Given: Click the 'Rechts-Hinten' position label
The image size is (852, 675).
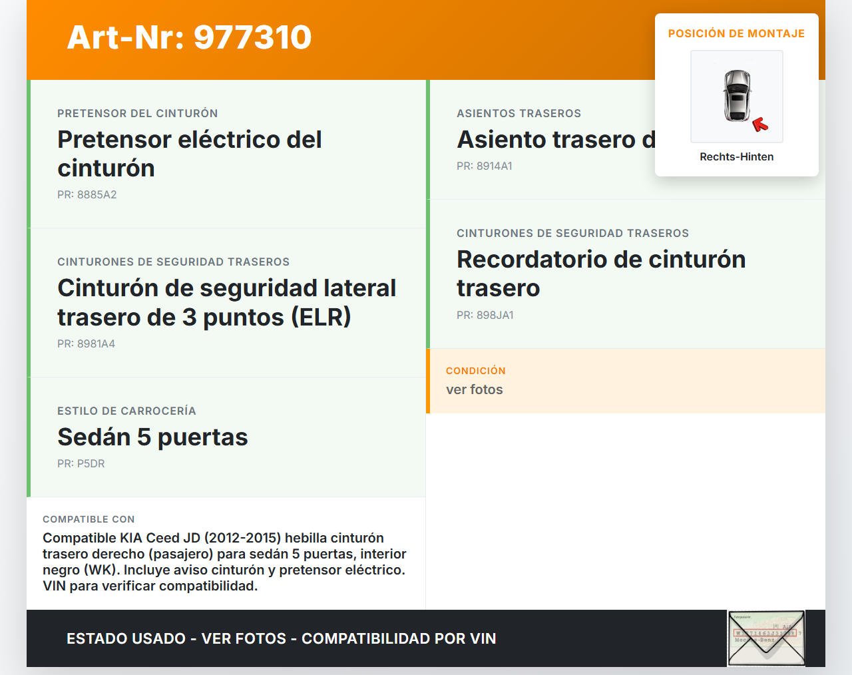Looking at the screenshot, I should pos(736,157).
